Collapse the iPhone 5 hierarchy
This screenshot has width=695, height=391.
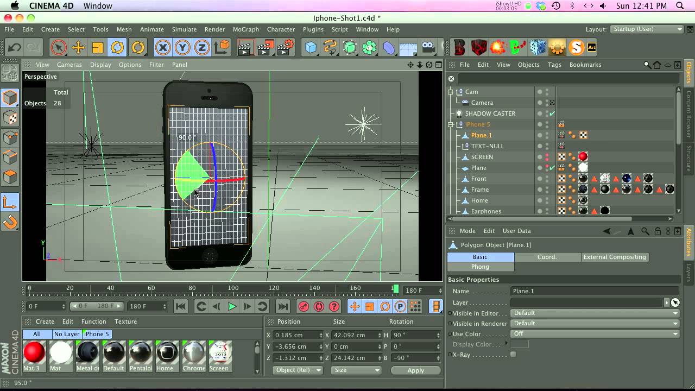(x=451, y=124)
